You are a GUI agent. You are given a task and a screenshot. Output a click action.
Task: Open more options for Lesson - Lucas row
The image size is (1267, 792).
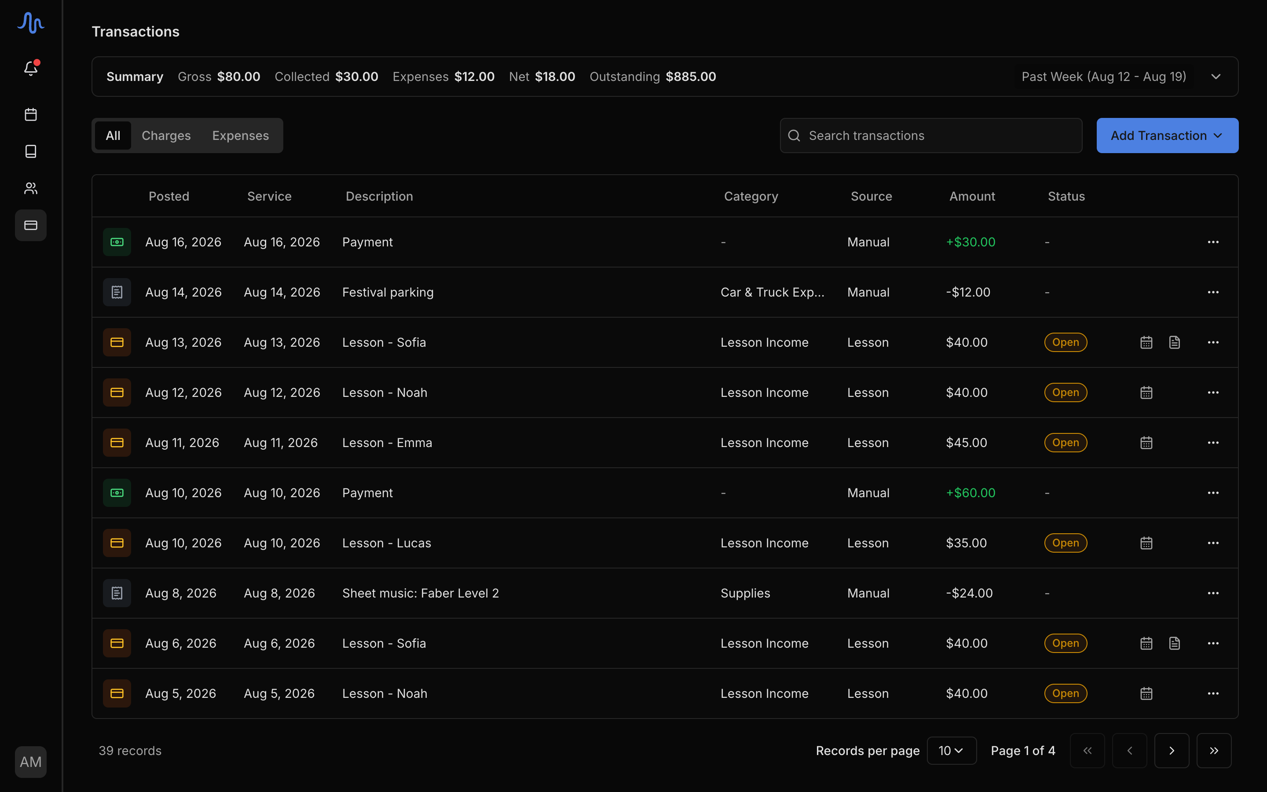1213,543
